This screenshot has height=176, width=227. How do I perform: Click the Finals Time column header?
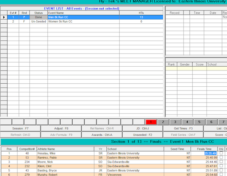click(206, 149)
